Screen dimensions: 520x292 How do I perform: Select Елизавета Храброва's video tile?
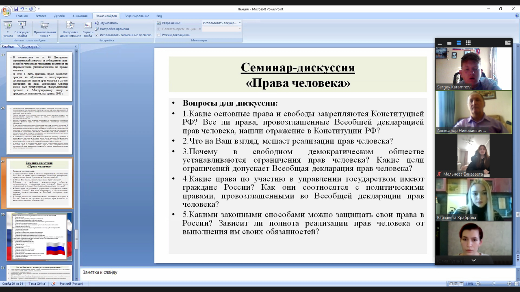point(474,199)
